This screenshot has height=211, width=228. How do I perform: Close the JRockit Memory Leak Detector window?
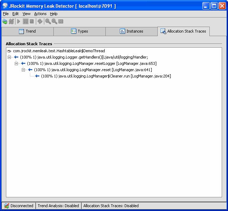(222, 6)
